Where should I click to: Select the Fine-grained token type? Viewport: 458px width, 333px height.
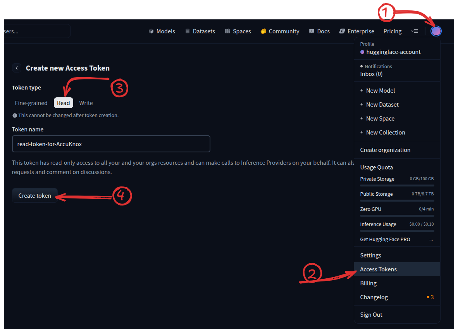click(31, 103)
